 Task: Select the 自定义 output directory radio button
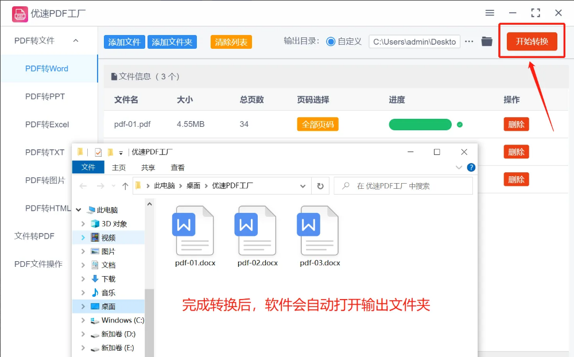pos(331,41)
